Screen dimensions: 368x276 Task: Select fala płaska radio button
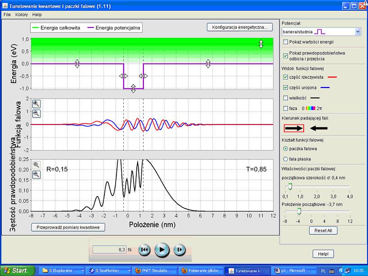tap(285, 159)
